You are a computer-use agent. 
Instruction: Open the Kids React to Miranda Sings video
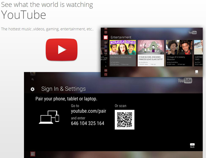click(123, 53)
